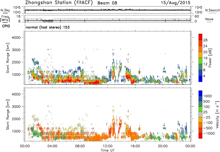
Task: Click the '20:00' time axis label
Action: (163, 146)
